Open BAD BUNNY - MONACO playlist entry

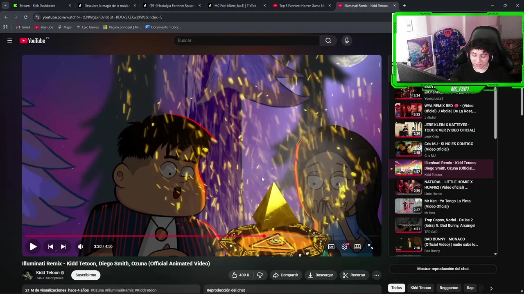[x=444, y=245]
